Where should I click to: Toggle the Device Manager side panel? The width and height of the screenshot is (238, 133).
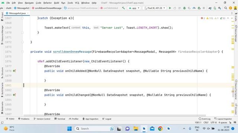pos(236,33)
